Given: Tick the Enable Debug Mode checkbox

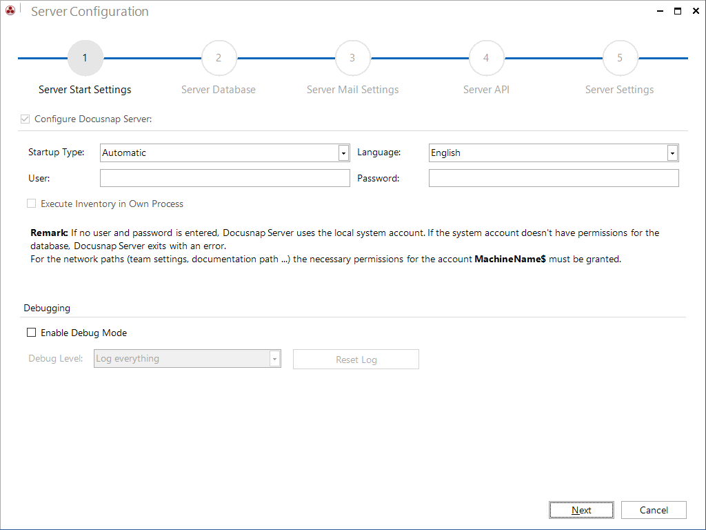Looking at the screenshot, I should click(32, 333).
